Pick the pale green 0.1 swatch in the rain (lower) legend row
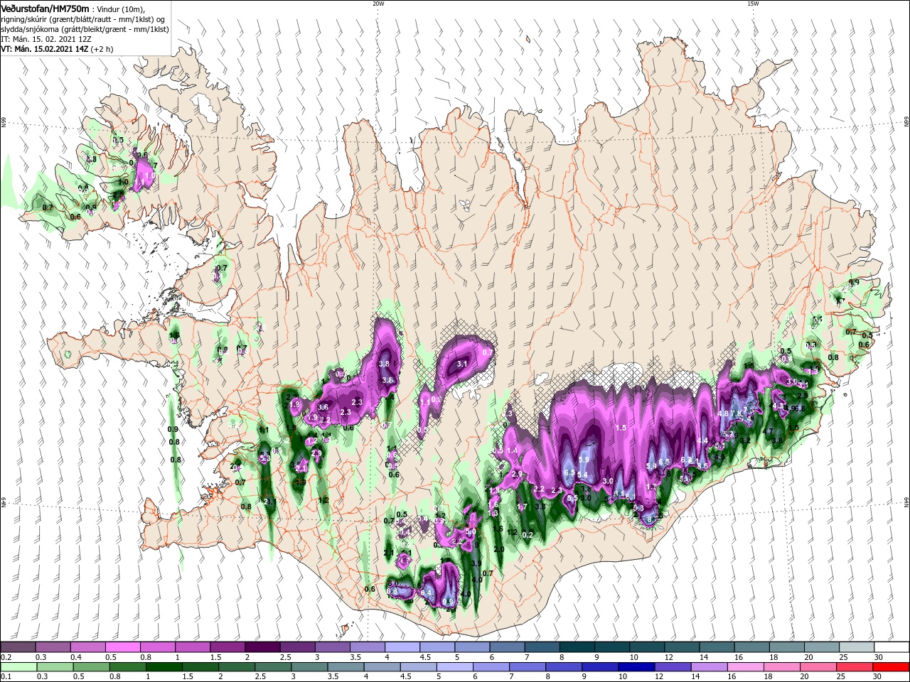 (18, 667)
